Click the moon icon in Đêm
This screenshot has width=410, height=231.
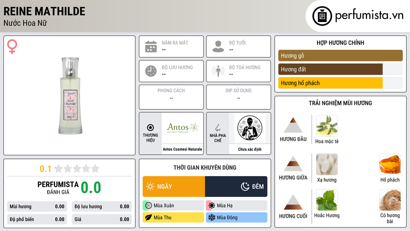click(x=245, y=186)
